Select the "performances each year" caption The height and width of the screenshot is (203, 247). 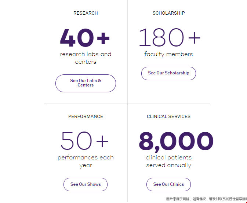point(86,161)
